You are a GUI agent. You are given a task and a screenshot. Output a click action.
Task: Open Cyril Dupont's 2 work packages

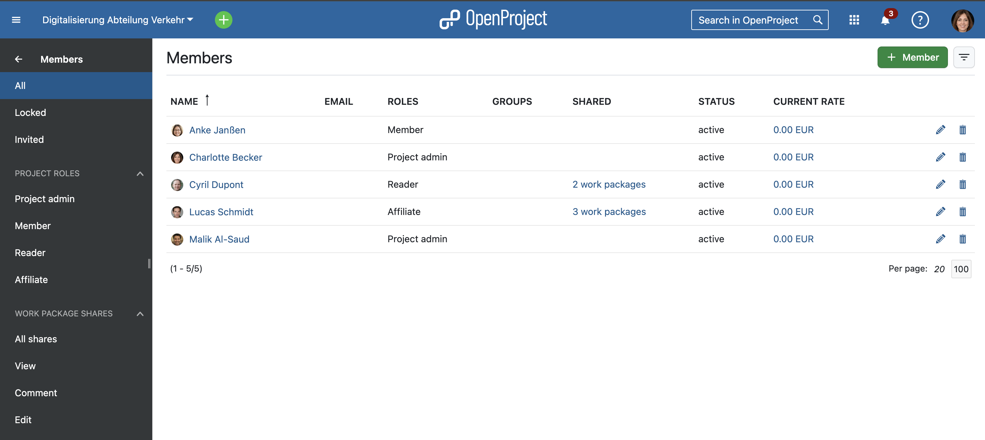click(608, 184)
